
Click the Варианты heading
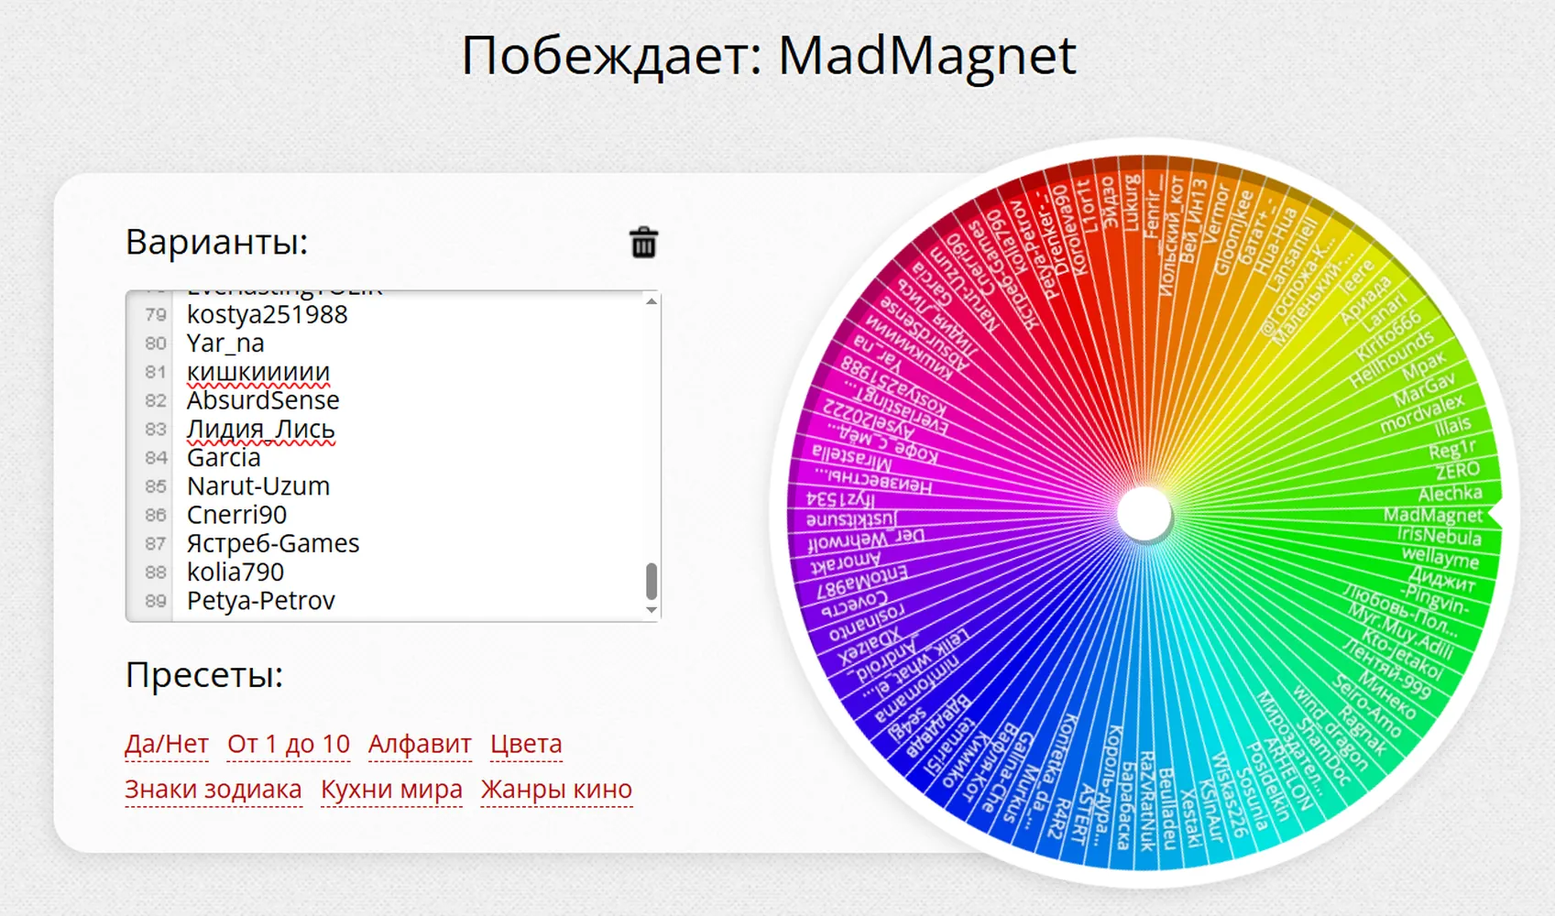coord(217,242)
